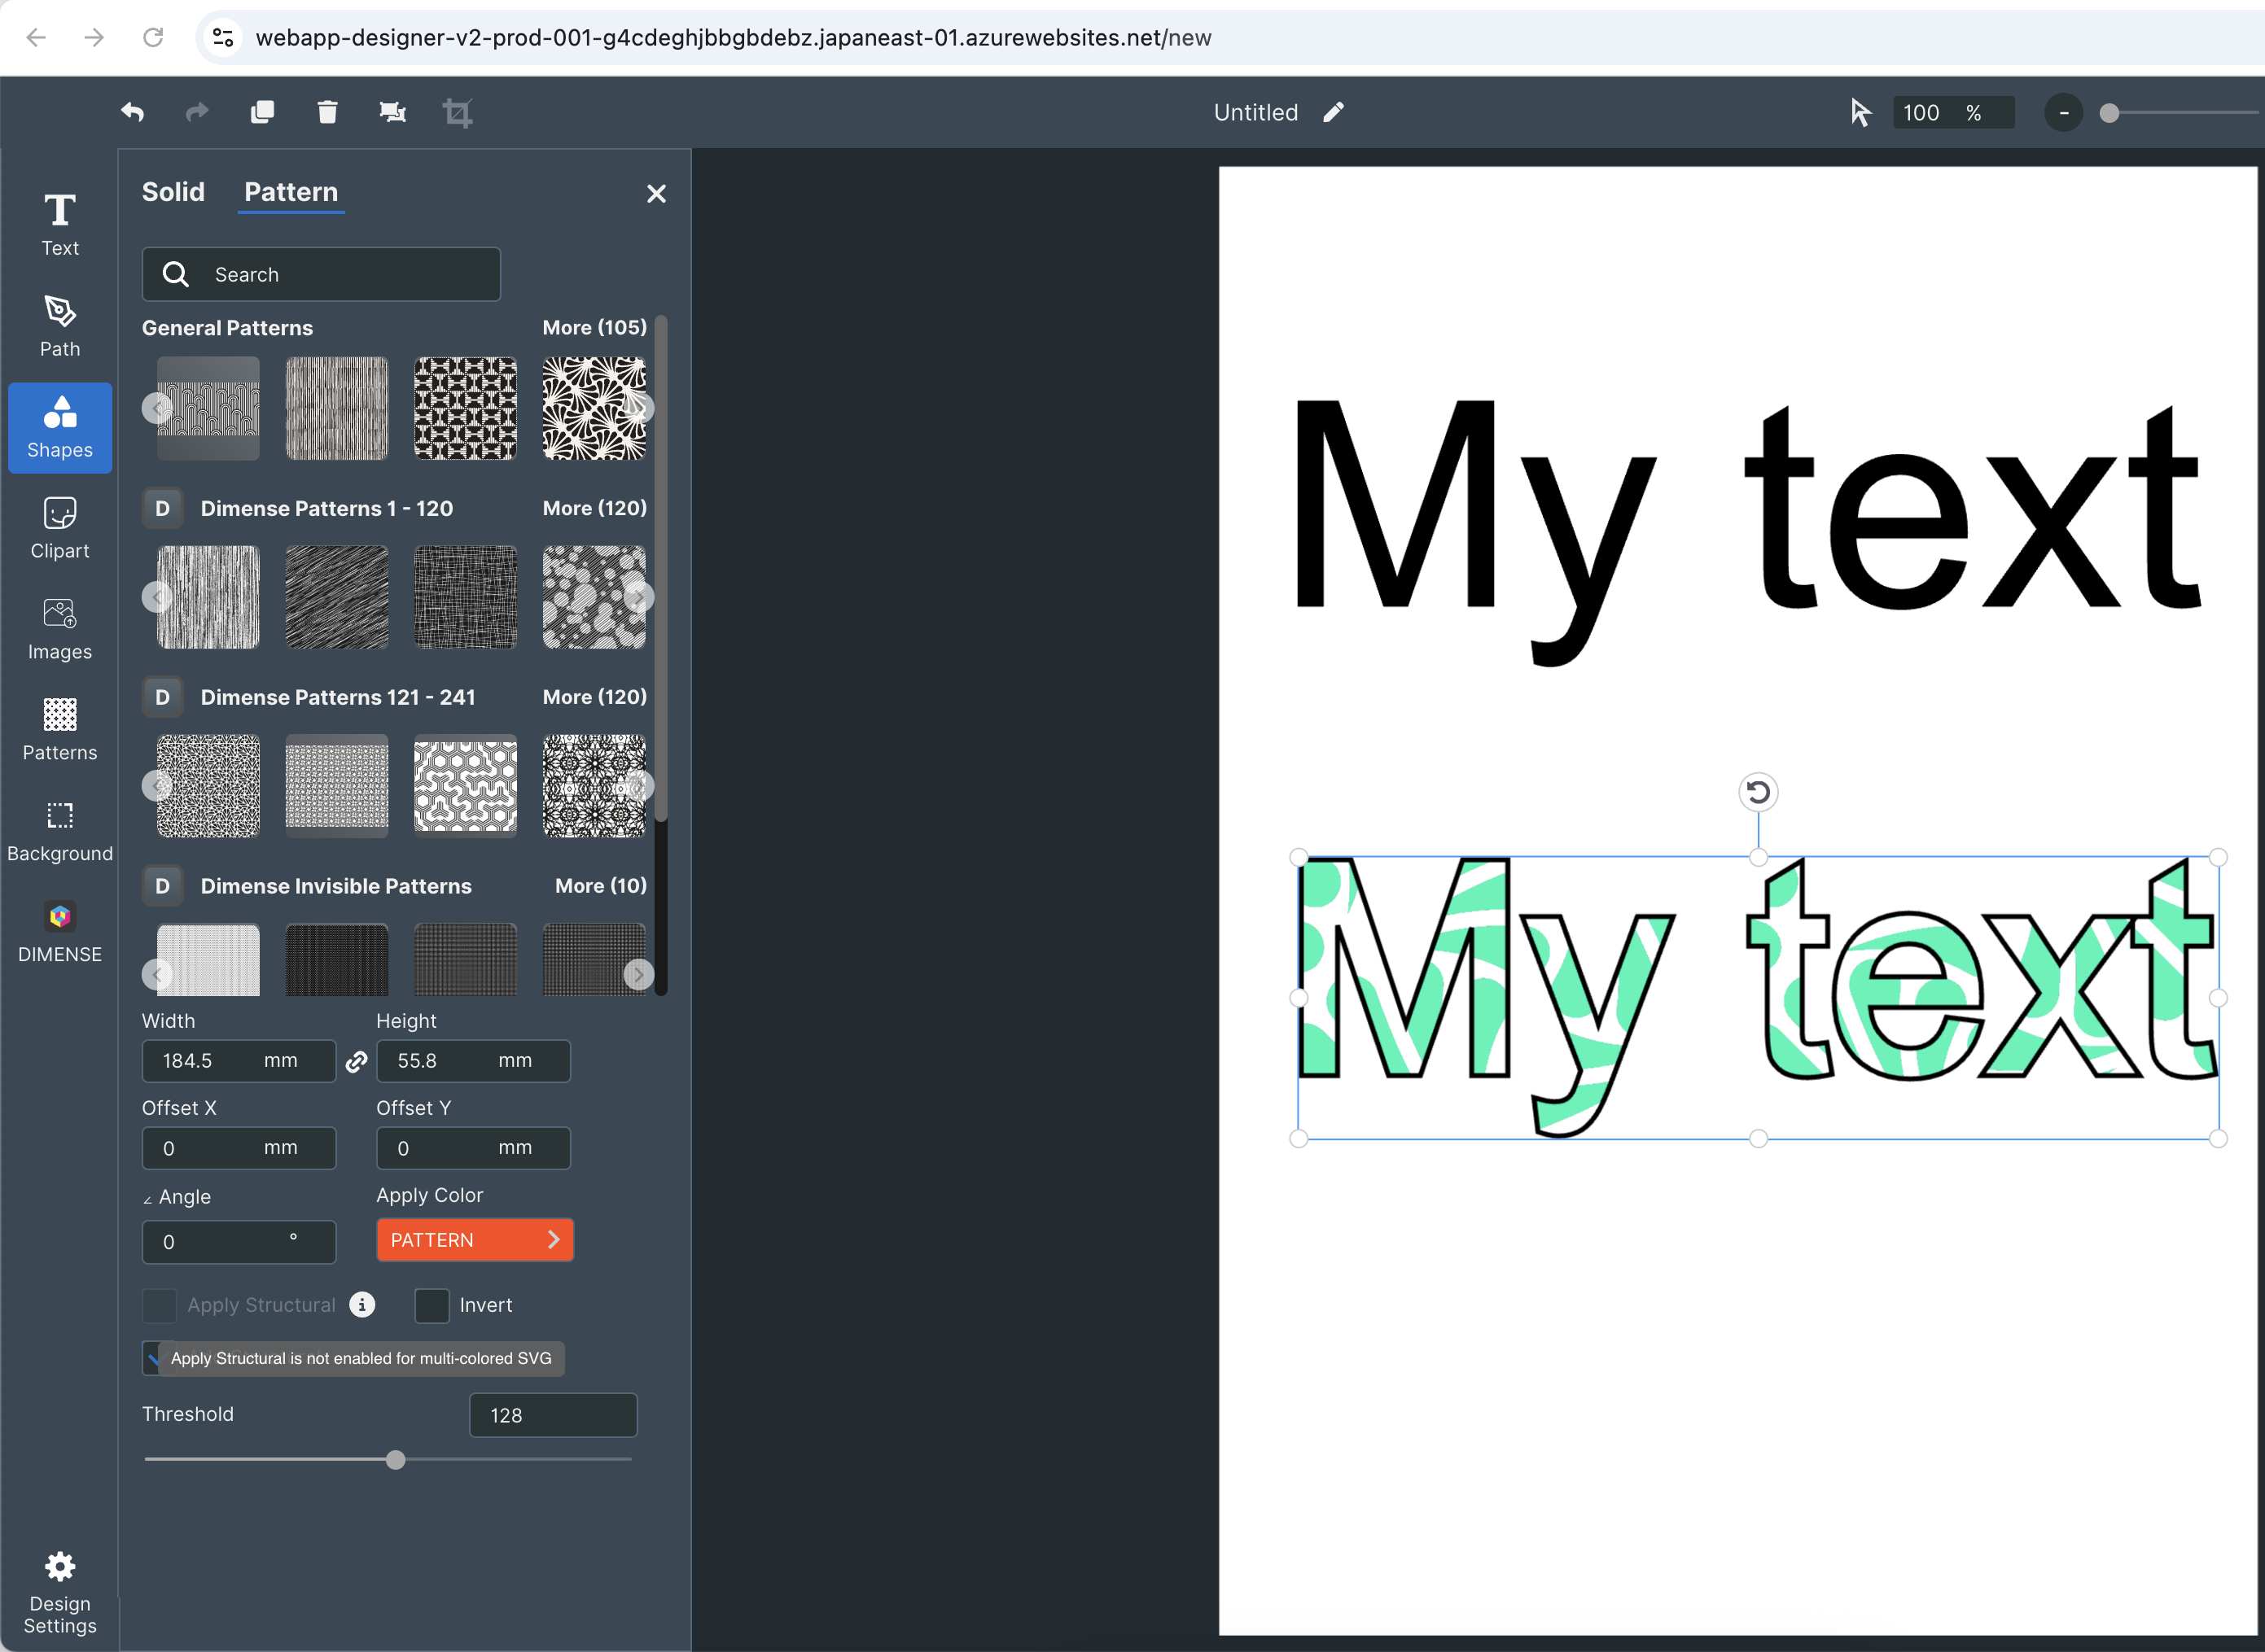Select the light gray Invisible pattern
Viewport: 2265px width, 1652px height.
pyautogui.click(x=208, y=960)
